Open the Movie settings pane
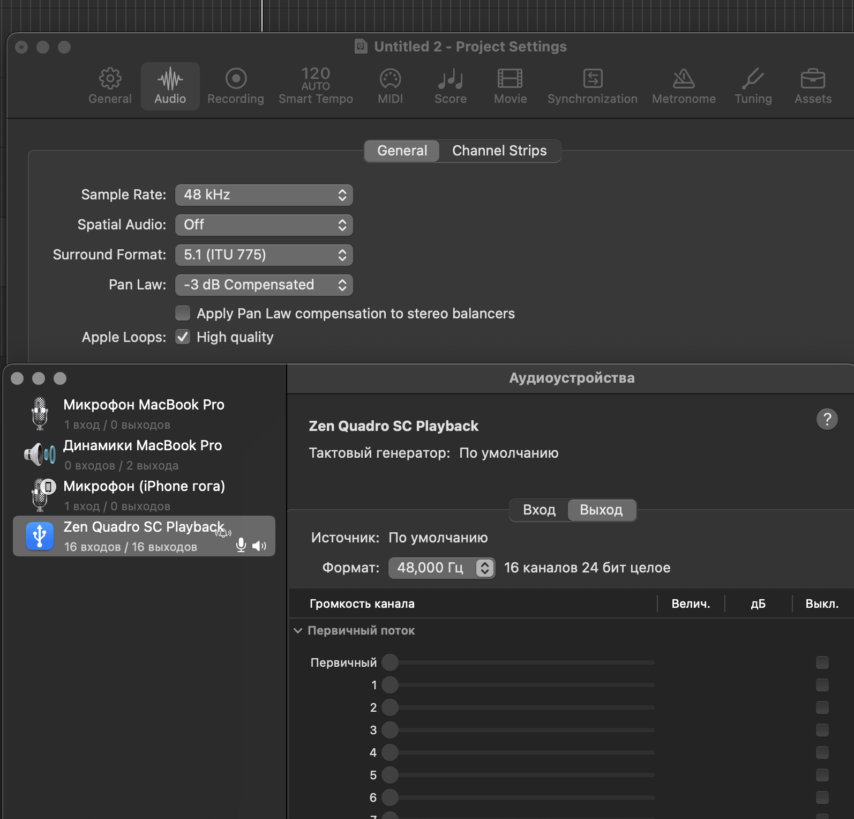Screen dimensions: 854x819 (x=510, y=86)
